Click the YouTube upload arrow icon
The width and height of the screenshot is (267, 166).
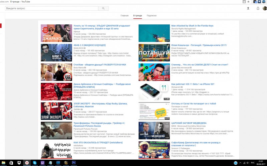pos(248,8)
